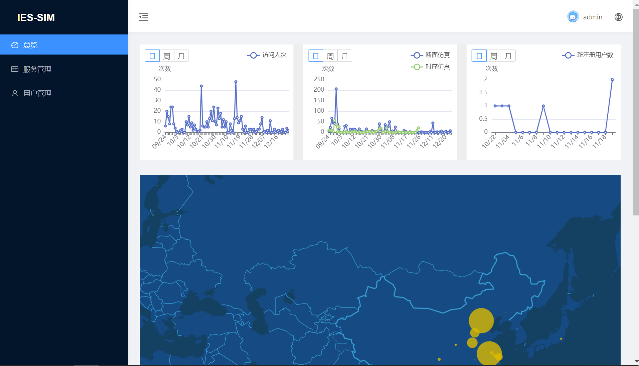
Task: Toggle the 断面仿真 legend series
Action: click(430, 55)
